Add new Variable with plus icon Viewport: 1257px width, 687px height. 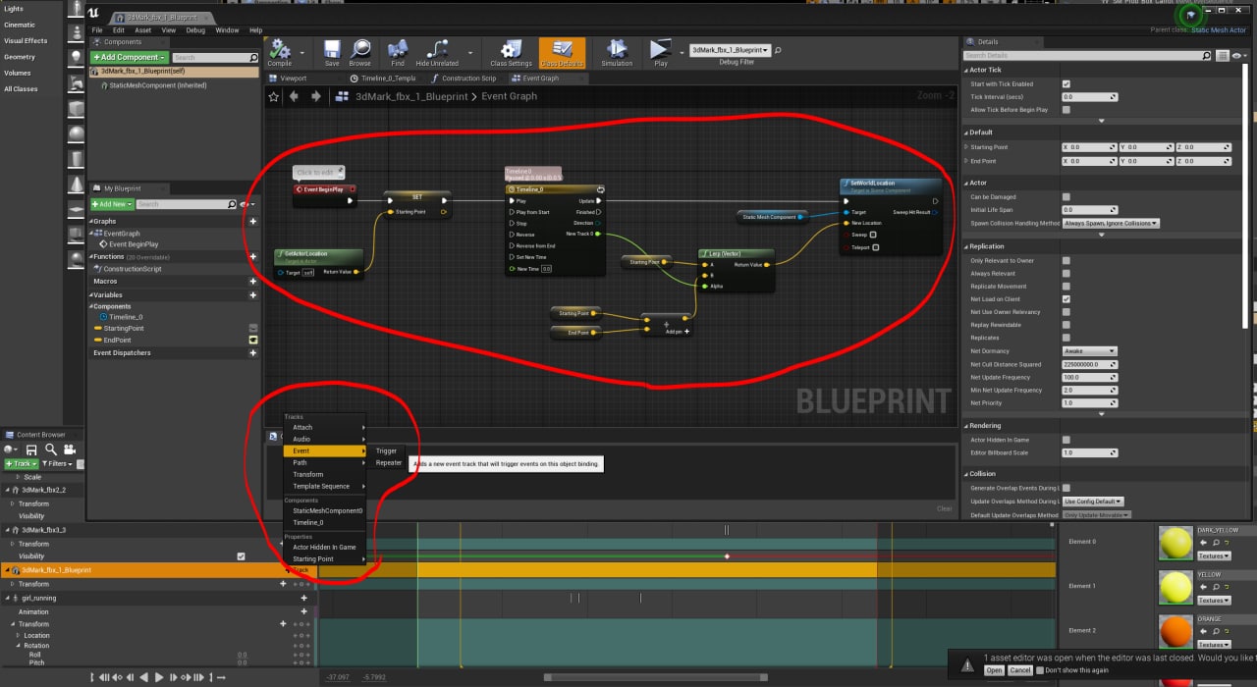[x=253, y=294]
